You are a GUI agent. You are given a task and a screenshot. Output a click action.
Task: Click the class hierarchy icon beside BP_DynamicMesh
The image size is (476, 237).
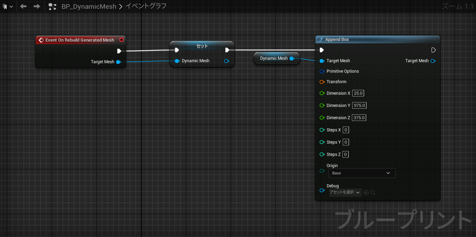point(52,6)
